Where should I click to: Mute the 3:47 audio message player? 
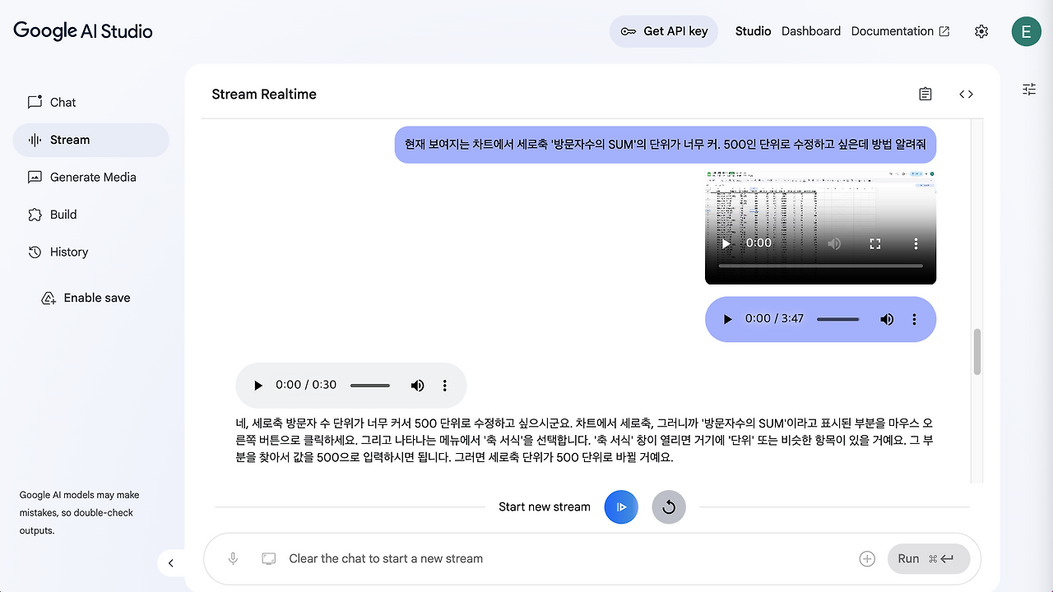(x=887, y=319)
